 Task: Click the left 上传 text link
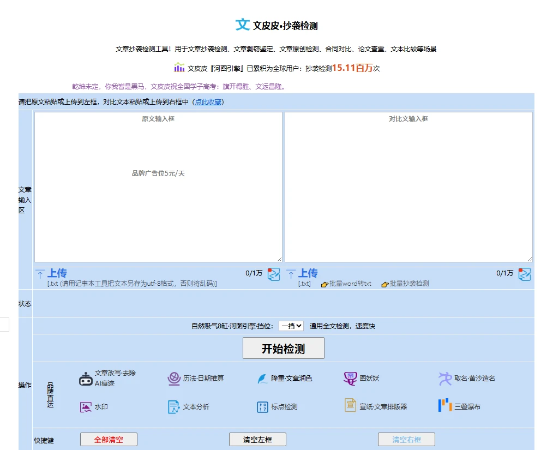tap(57, 273)
